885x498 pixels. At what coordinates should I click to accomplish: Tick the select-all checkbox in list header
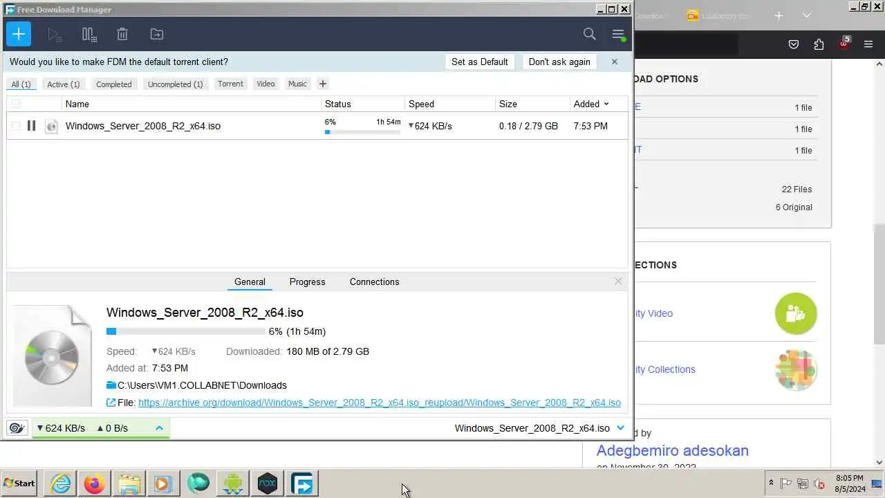point(16,104)
